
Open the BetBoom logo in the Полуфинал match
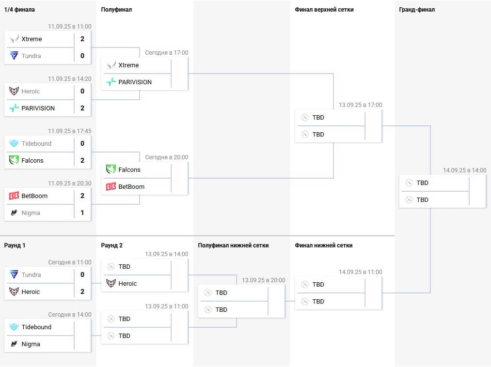pos(111,187)
